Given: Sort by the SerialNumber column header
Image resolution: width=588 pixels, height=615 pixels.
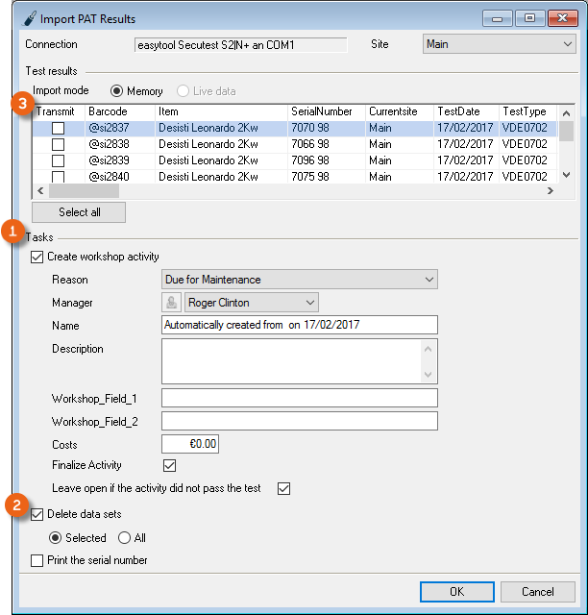Looking at the screenshot, I should (325, 111).
